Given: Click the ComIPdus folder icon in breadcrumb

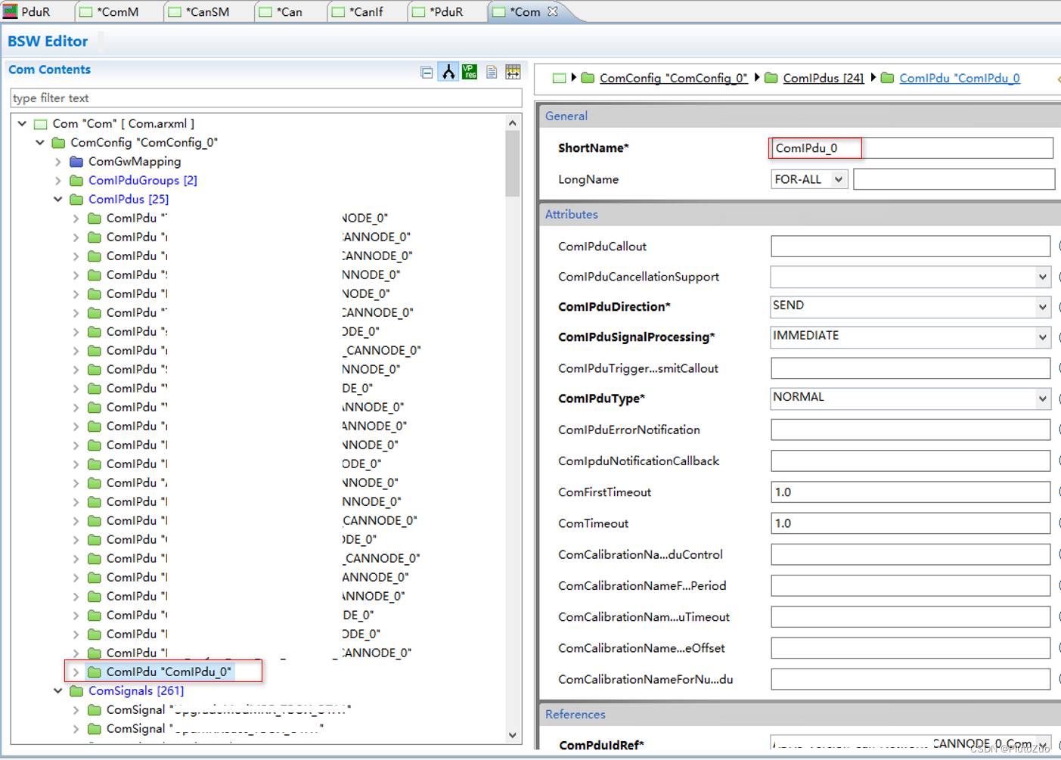Looking at the screenshot, I should pos(771,78).
